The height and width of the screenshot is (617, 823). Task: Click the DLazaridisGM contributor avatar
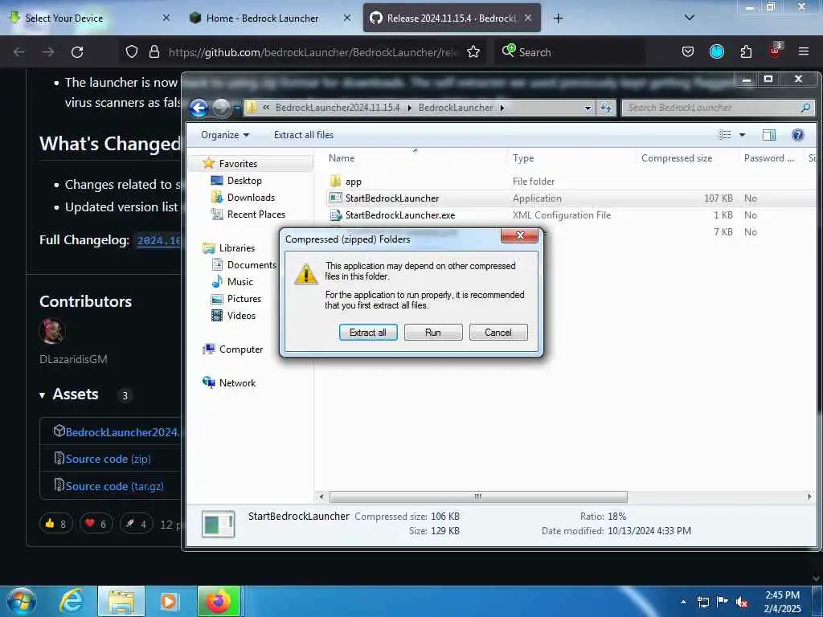52,332
